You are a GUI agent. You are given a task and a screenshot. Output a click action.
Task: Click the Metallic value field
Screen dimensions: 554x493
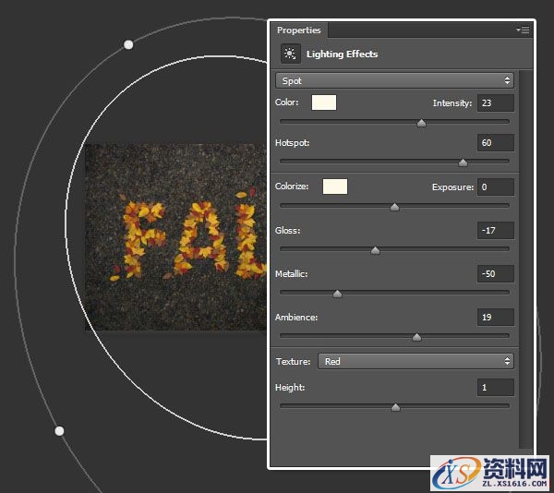tap(496, 273)
